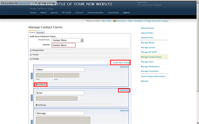Viewport: 199px width, 124px height.
Task: Grab the Name field drag handle
Action: pyautogui.click(x=31, y=76)
